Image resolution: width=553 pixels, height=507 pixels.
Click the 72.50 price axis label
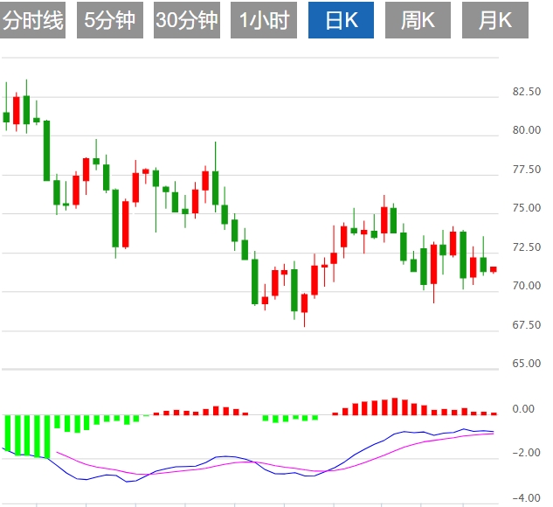[527, 247]
